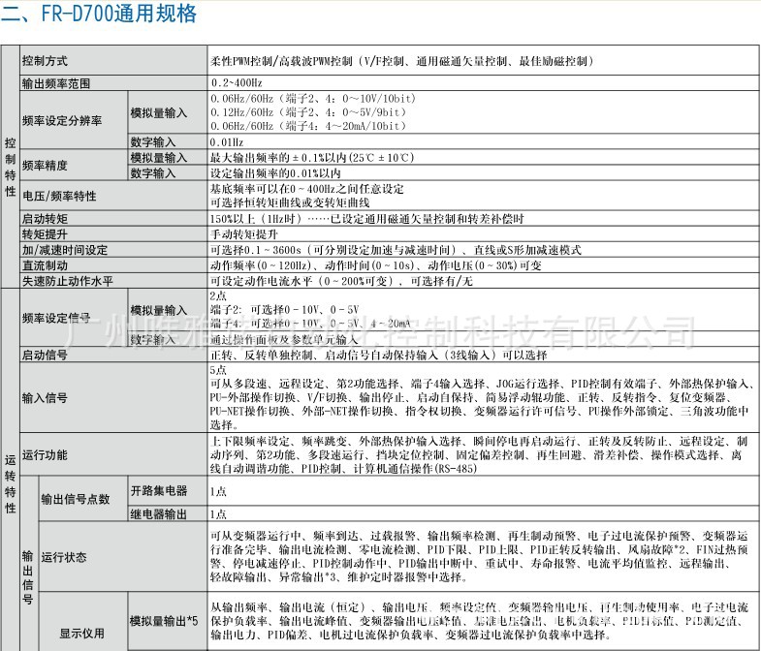The width and height of the screenshot is (761, 651).
Task: Select the value 手动转矩提升
Action: pyautogui.click(x=244, y=234)
